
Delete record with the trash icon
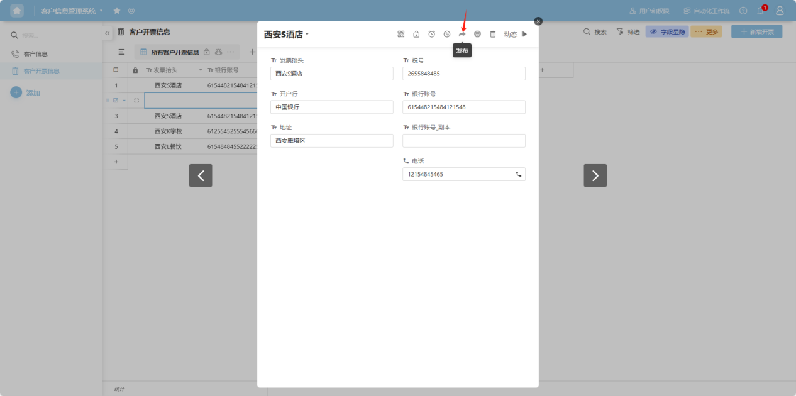tap(493, 34)
